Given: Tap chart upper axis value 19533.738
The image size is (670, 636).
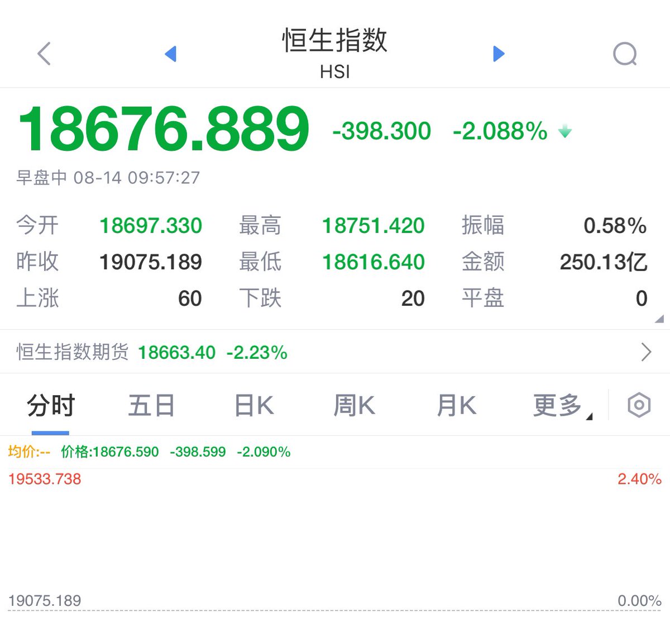Looking at the screenshot, I should pos(45,479).
